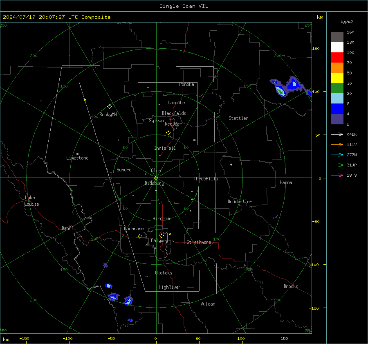368x344 pixels.
Task: Click the Single_Scan_VIL title
Action: point(184,6)
